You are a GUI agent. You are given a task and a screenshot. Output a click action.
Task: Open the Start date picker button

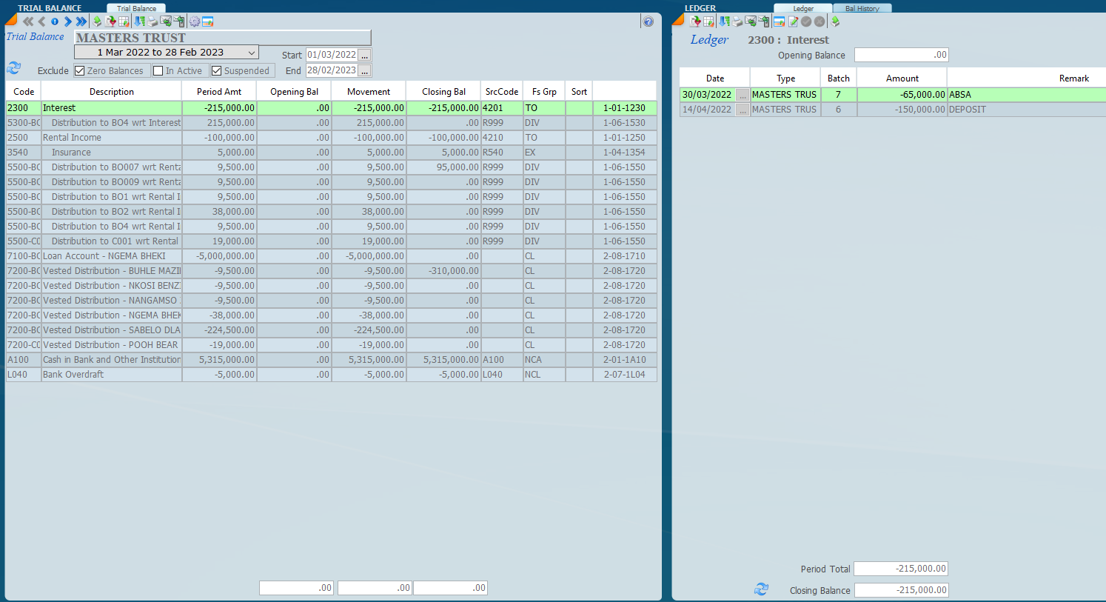click(x=364, y=56)
